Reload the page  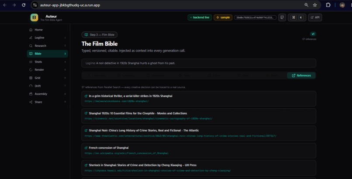(24, 5)
